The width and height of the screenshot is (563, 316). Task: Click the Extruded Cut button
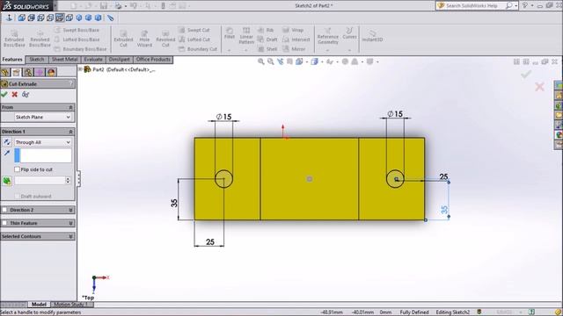tap(123, 39)
